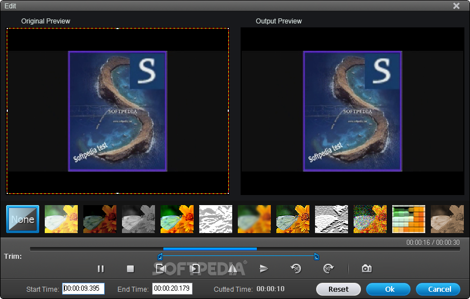This screenshot has width=470, height=299.
Task: Apply the grayscale butterfly effect
Action: tap(139, 219)
